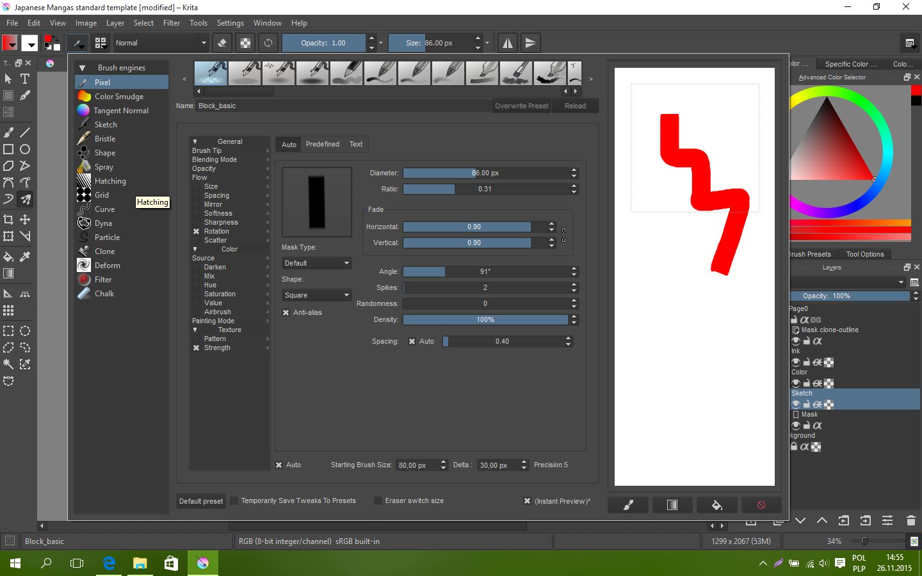Open the Mask Type dropdown
Screen dimensions: 922x576
316,263
